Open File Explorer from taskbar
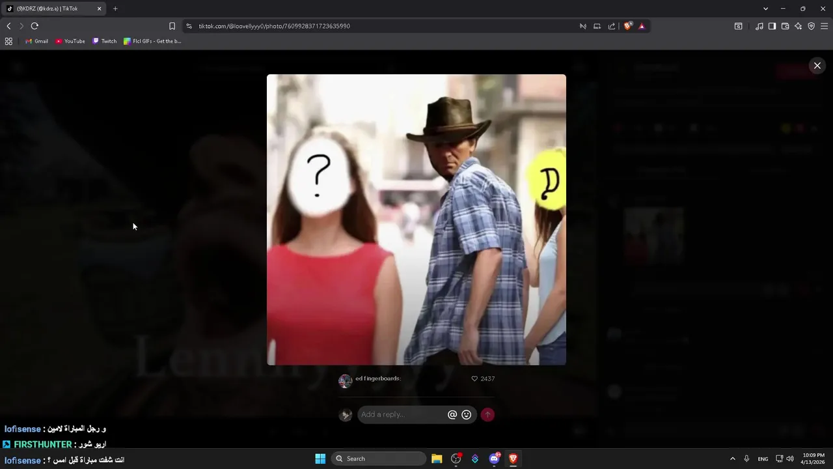The width and height of the screenshot is (833, 469). (x=437, y=459)
